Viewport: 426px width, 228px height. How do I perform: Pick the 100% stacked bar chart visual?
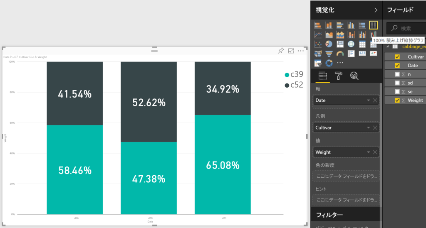[x=362, y=25]
